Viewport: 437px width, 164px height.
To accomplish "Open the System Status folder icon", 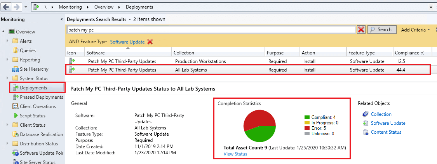I will 15,79.
